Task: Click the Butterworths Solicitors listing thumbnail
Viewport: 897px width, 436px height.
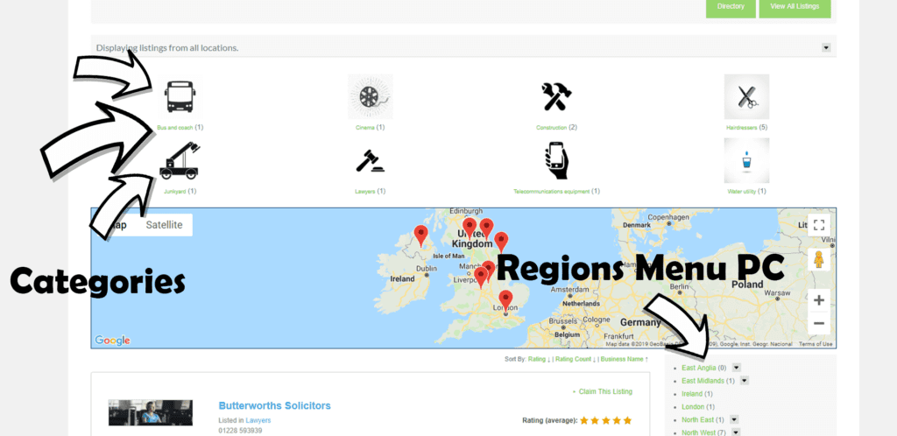Action: click(151, 412)
